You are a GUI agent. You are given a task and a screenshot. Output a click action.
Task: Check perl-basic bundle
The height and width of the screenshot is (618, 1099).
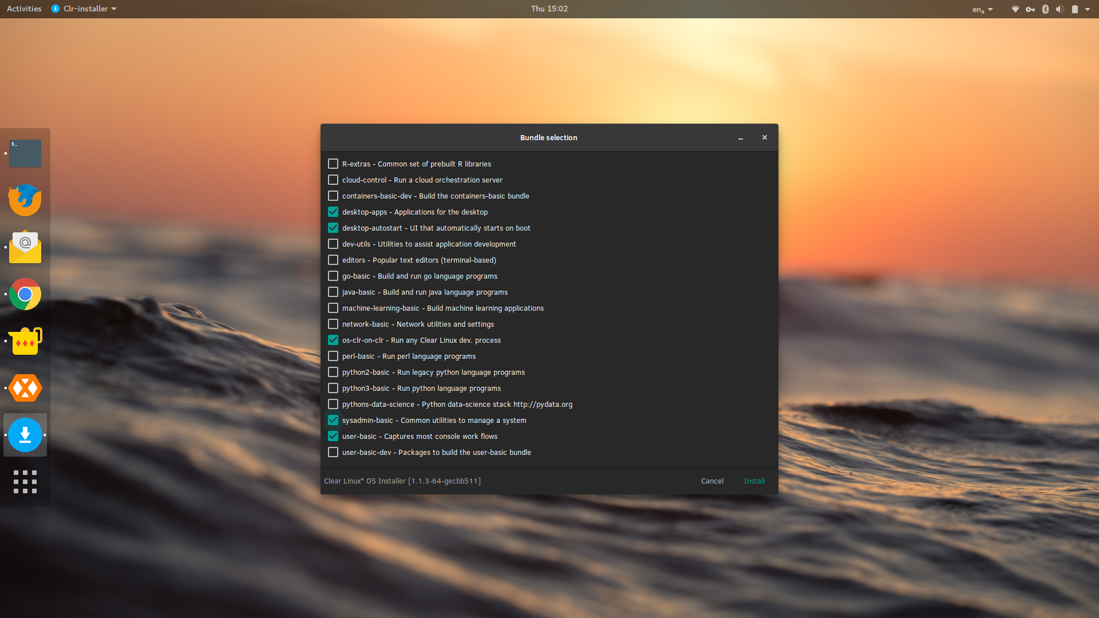(333, 356)
